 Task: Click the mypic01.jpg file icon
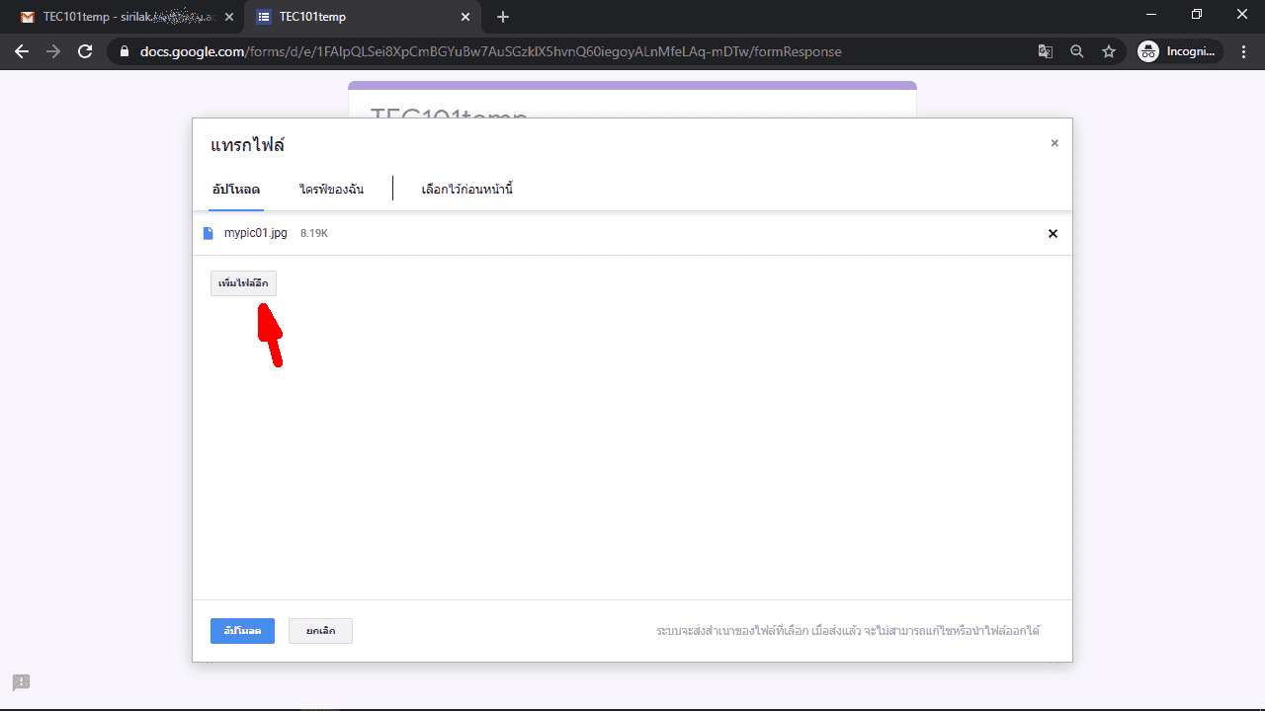click(x=208, y=233)
